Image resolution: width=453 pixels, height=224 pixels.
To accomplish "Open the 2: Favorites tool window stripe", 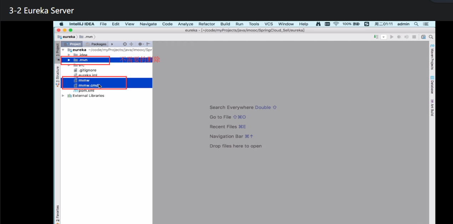I will coord(57,214).
